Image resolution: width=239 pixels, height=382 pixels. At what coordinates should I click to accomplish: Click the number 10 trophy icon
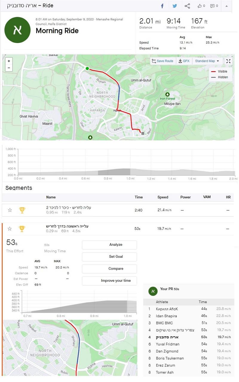pos(22,210)
